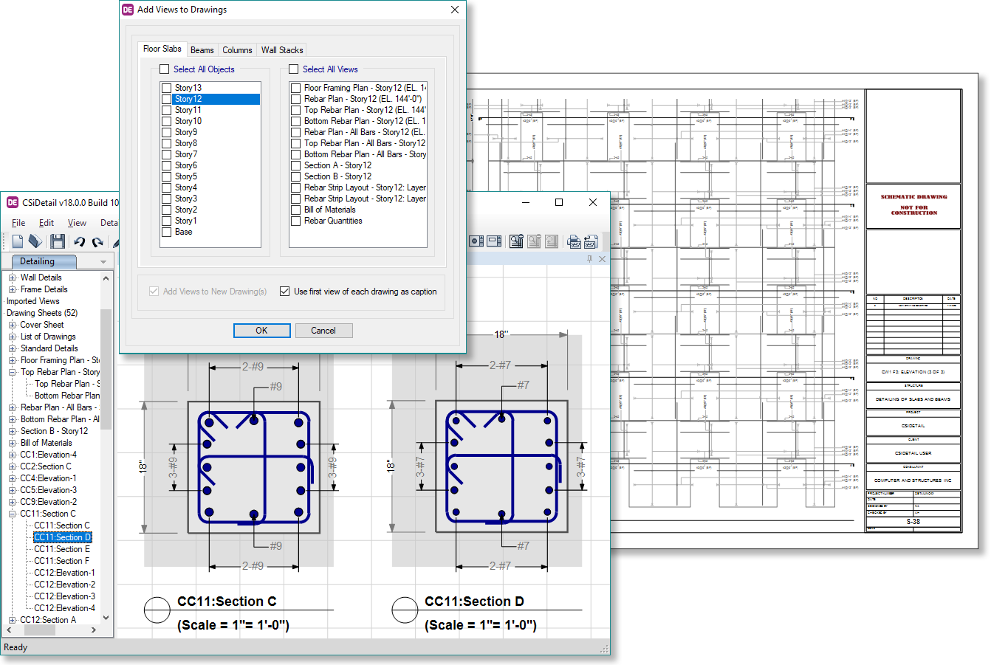Select CC11:Section E in the tree
This screenshot has height=665, width=991.
62,549
